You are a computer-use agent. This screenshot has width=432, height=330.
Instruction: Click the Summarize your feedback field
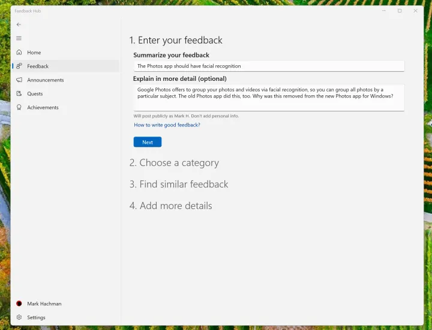click(268, 66)
